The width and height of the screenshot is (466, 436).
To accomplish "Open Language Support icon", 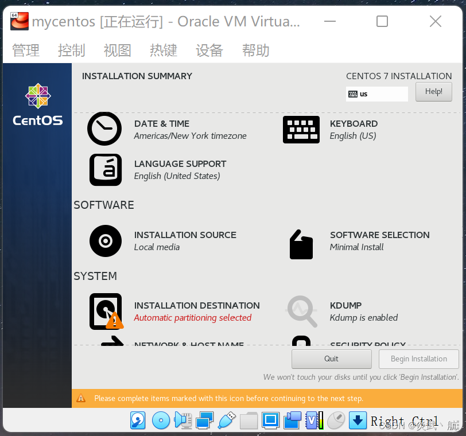I will point(106,170).
